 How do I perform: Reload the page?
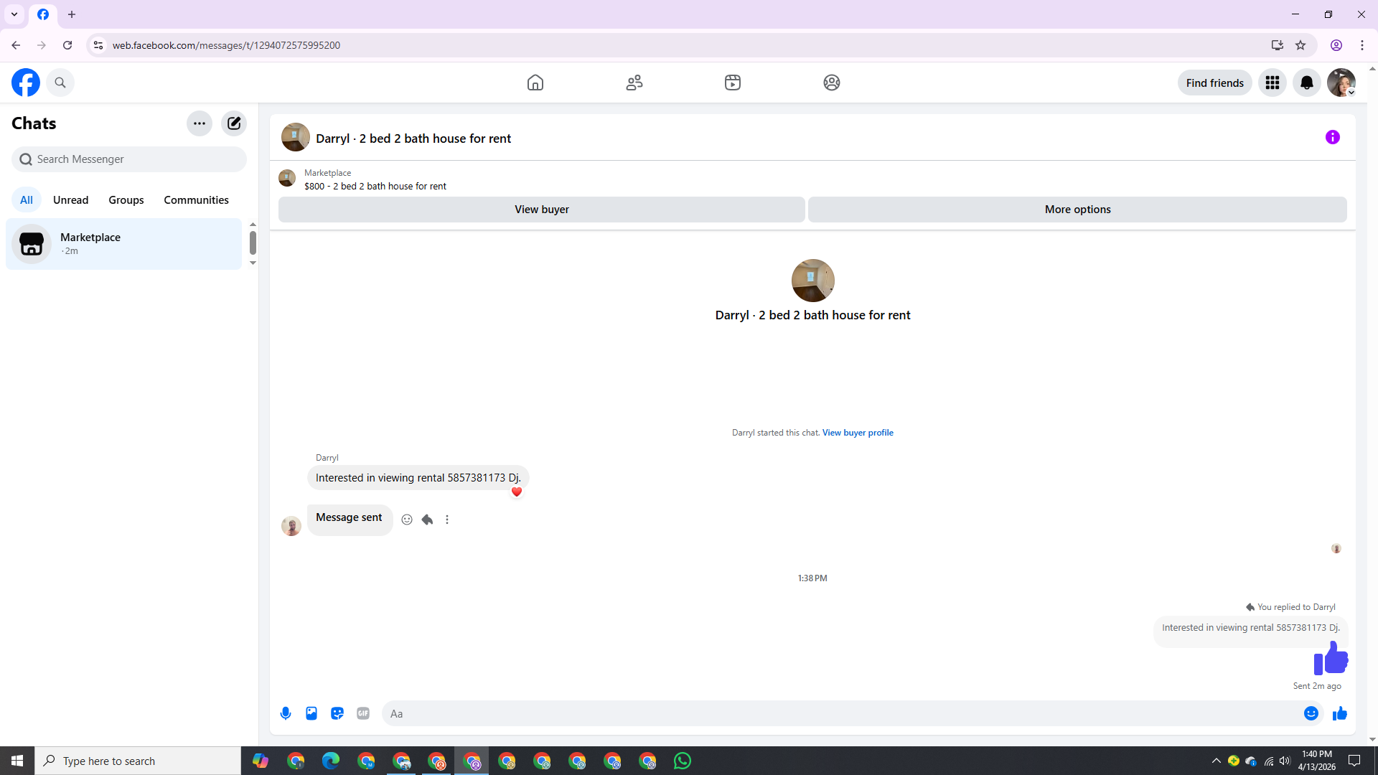(67, 45)
